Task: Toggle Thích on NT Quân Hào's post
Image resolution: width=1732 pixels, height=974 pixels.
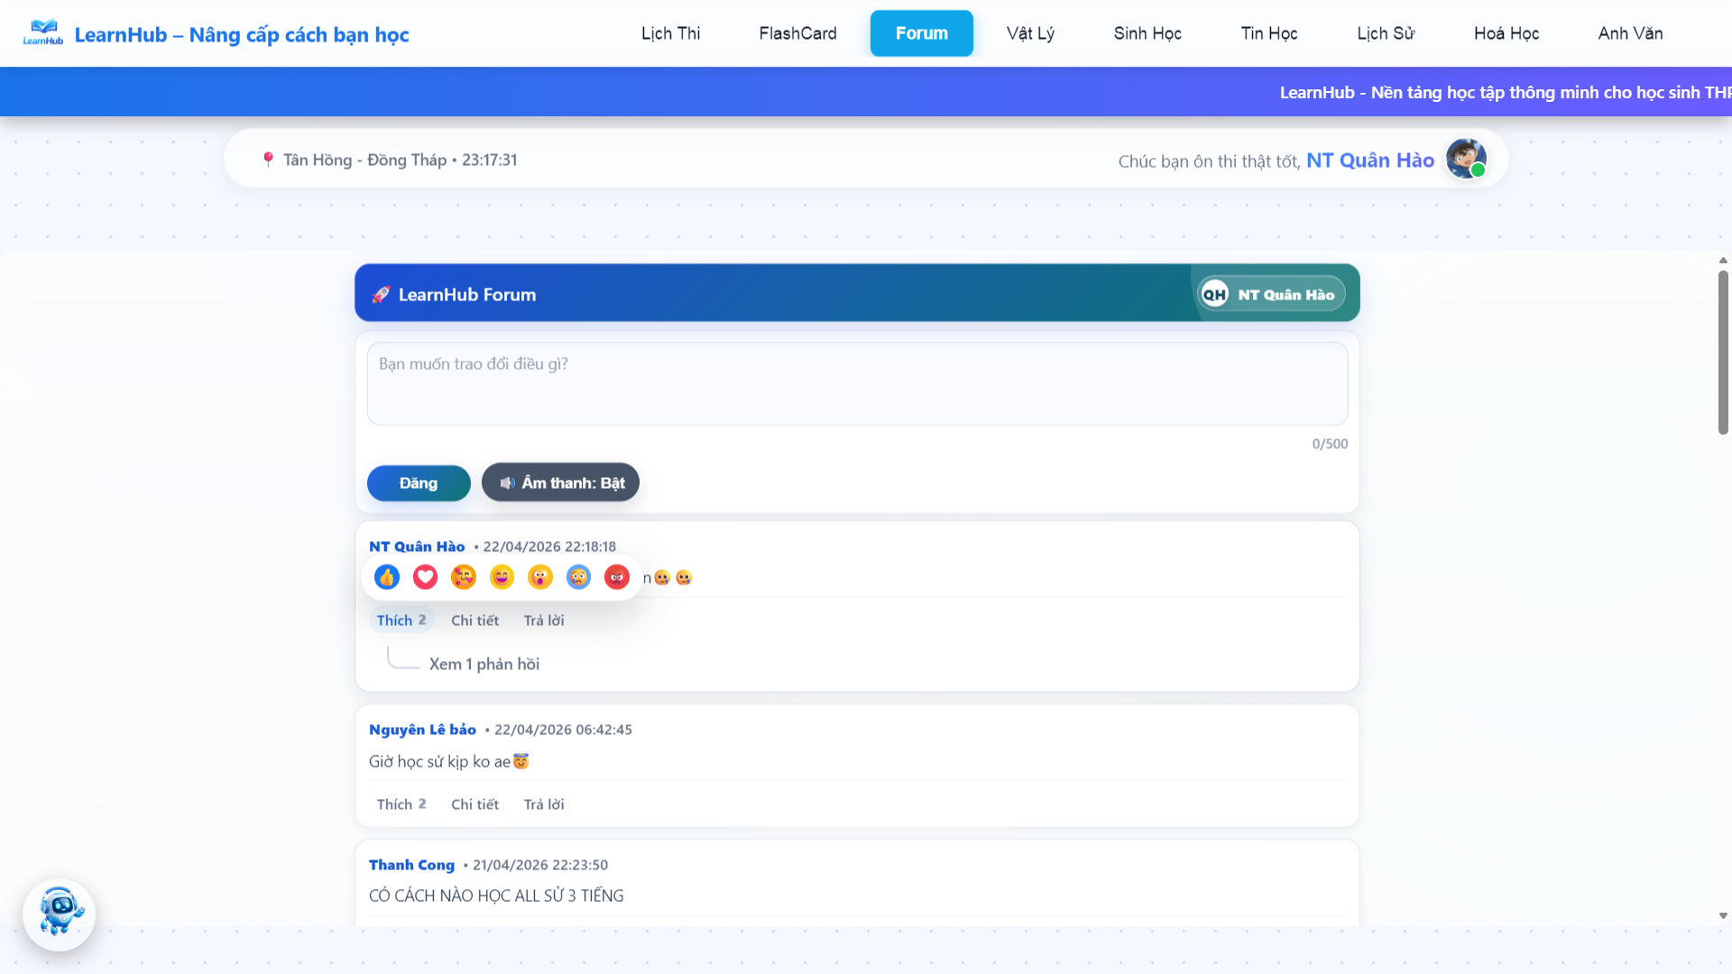Action: (401, 620)
